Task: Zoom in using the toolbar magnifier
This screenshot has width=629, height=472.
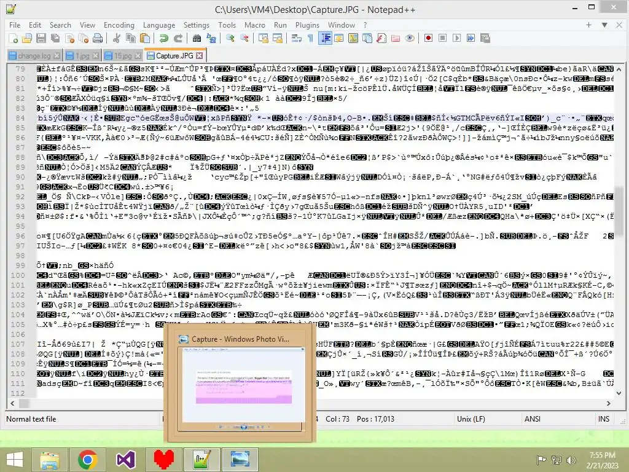Action: 230,39
